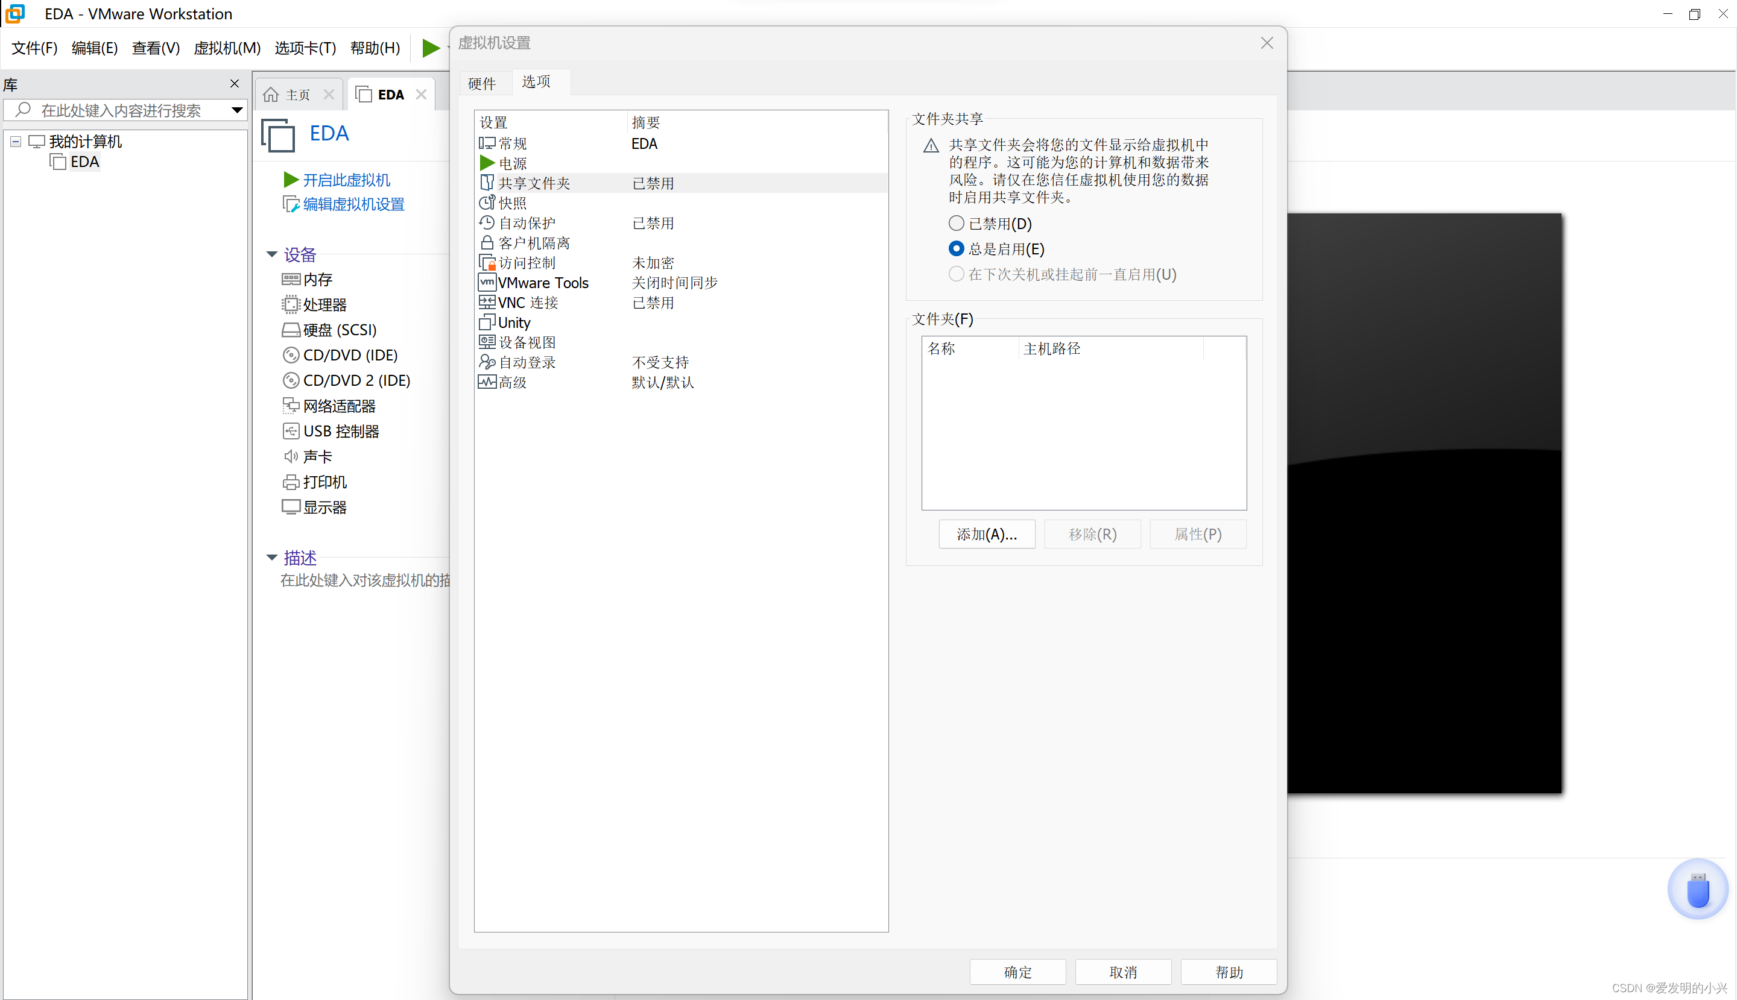1737x1000 pixels.
Task: Click the CD/DVD (IDE) disc icon
Action: coord(291,355)
